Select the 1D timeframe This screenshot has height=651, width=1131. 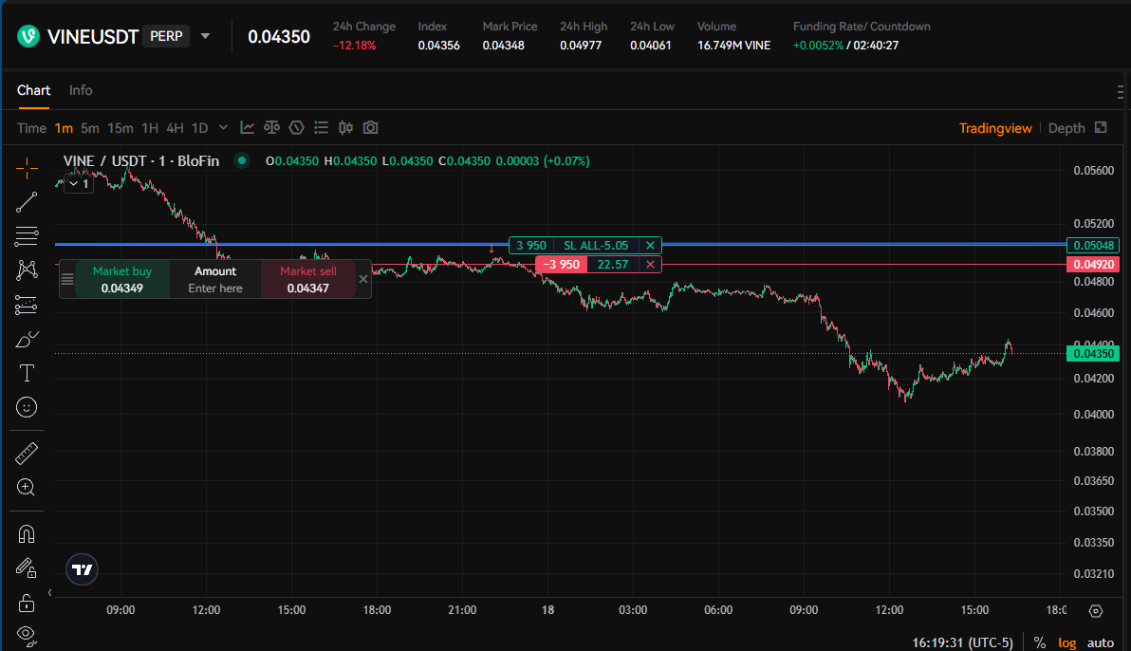200,128
